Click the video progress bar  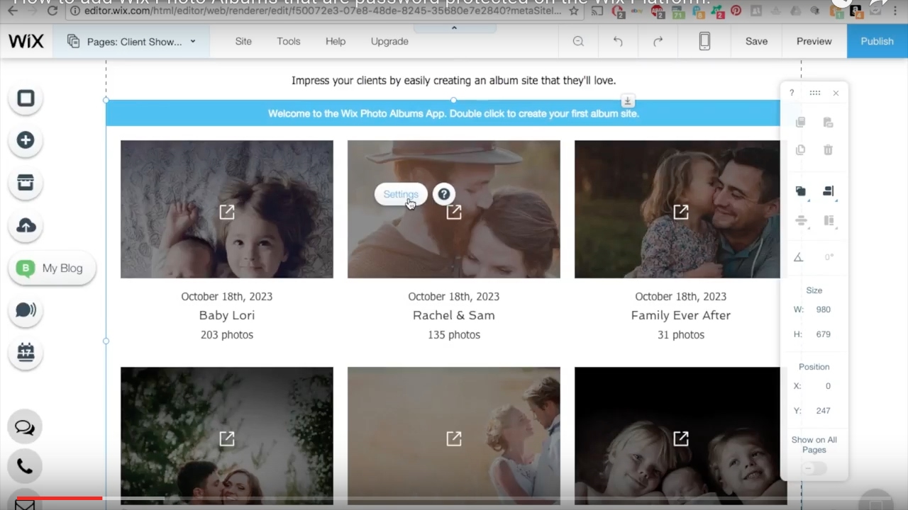(x=454, y=499)
